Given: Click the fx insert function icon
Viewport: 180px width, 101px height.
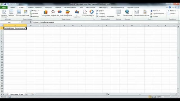Looking at the screenshot, I should [x=31, y=22].
